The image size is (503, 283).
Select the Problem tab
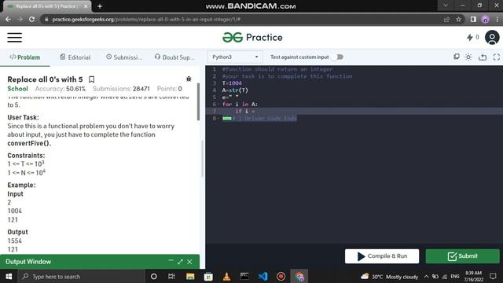[x=24, y=57]
